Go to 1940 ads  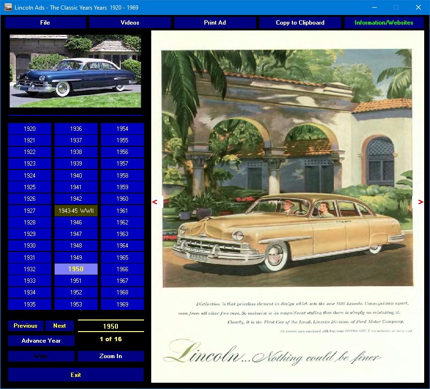coord(76,176)
